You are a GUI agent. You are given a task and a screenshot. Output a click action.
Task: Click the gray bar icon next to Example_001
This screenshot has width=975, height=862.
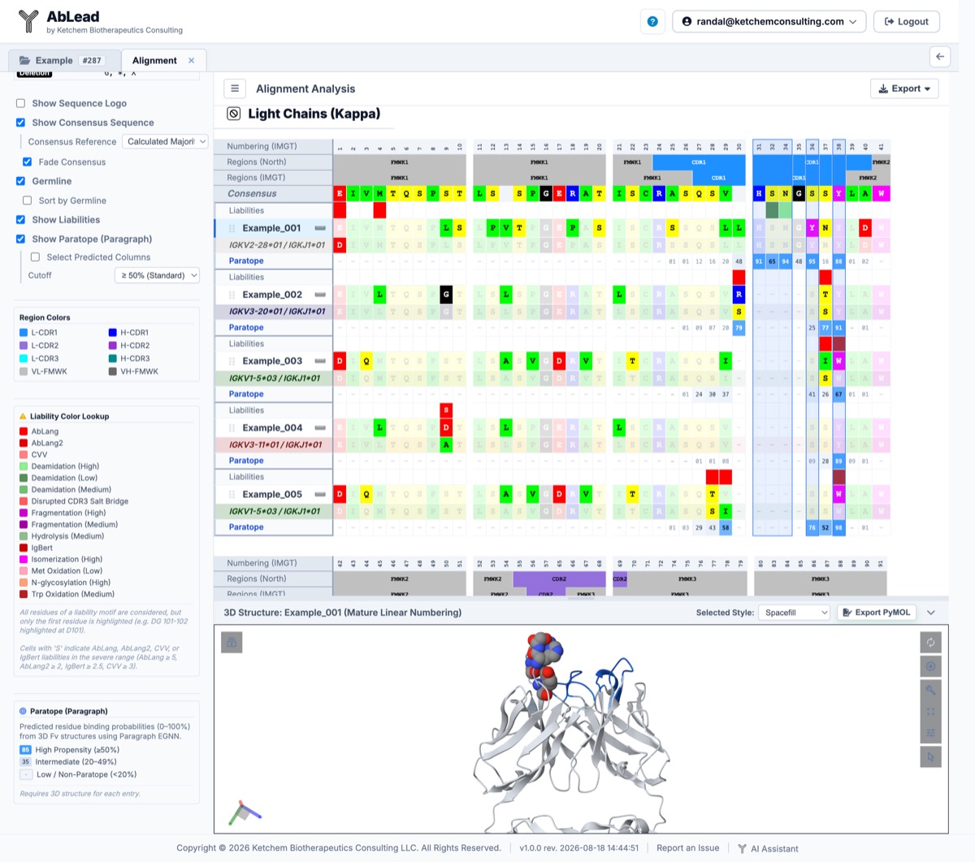(x=320, y=228)
